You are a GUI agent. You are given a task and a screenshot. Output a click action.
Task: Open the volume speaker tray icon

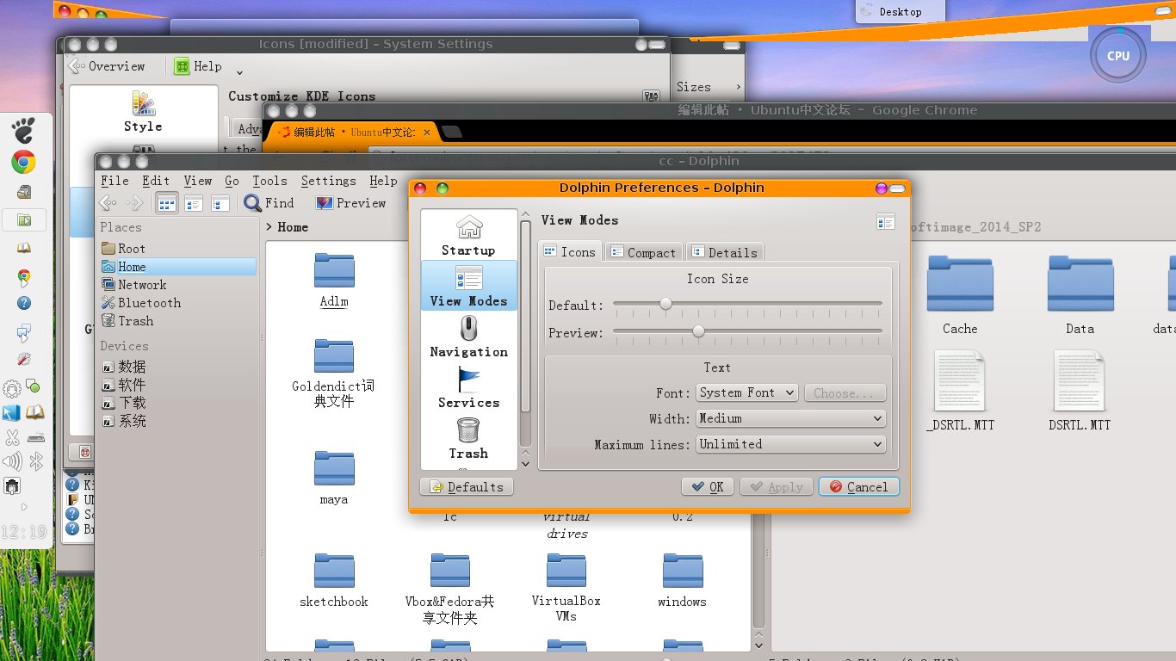click(x=12, y=463)
